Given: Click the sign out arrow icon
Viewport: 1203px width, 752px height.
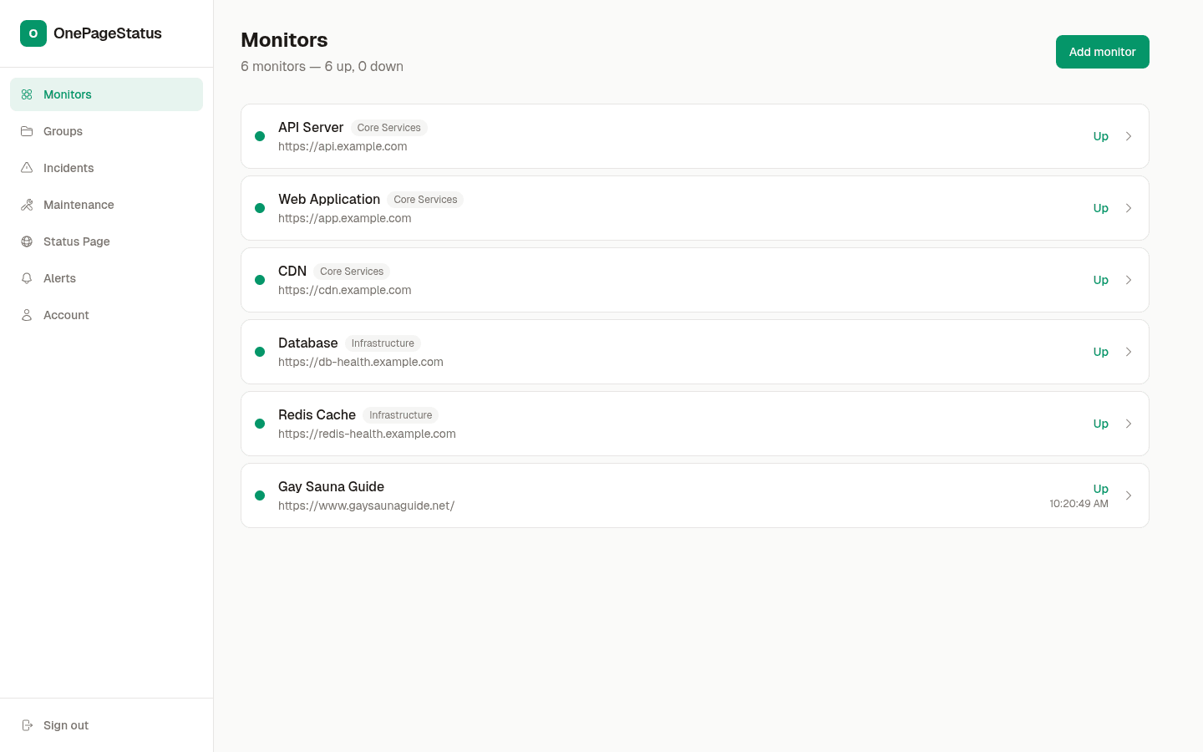Looking at the screenshot, I should pyautogui.click(x=26, y=725).
